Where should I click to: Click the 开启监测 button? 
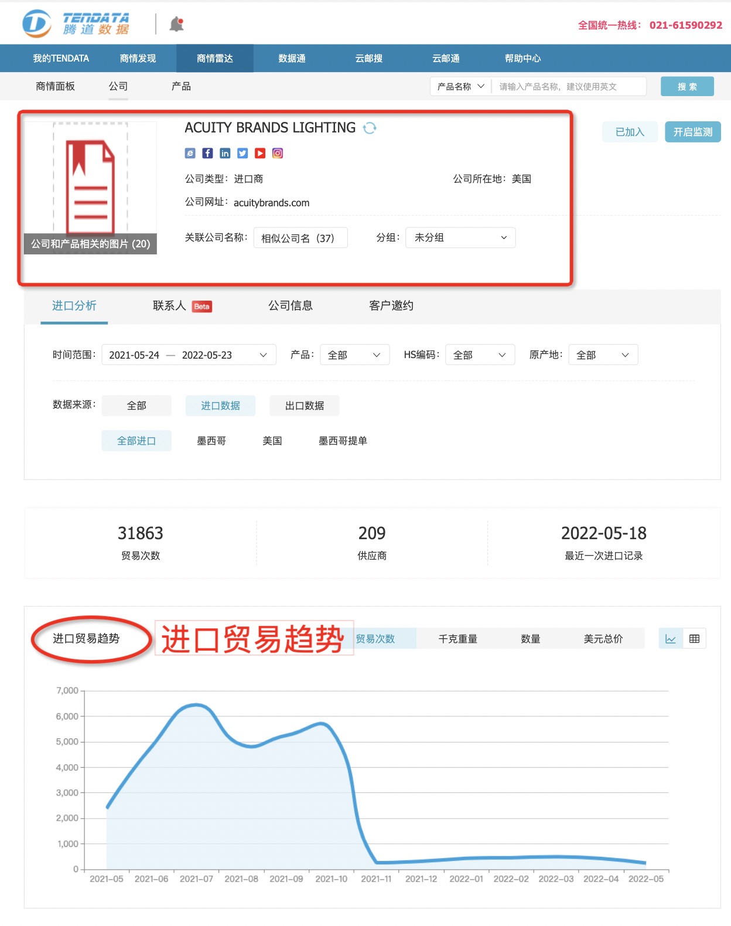click(693, 132)
